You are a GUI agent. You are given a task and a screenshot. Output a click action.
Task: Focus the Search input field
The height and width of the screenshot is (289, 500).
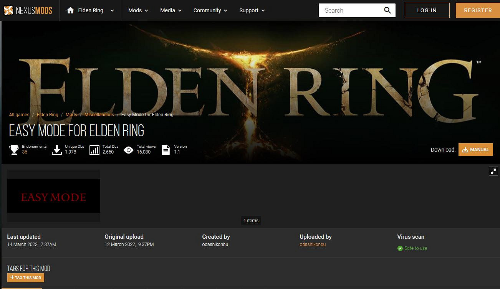coord(349,10)
